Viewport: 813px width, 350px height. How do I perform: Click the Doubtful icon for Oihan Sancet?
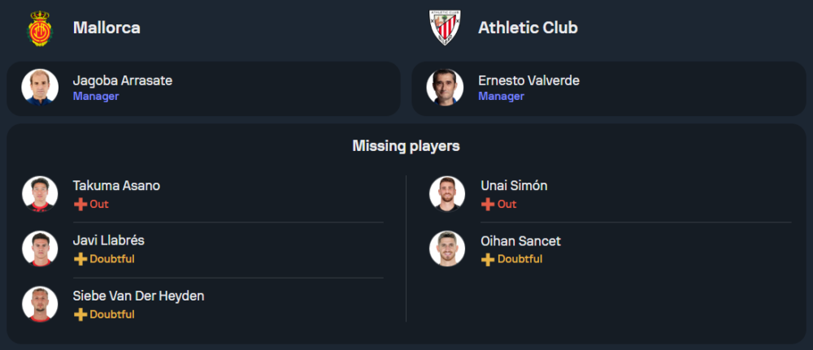click(488, 260)
